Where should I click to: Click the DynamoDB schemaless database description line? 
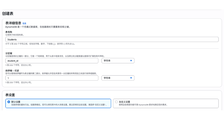(38, 27)
